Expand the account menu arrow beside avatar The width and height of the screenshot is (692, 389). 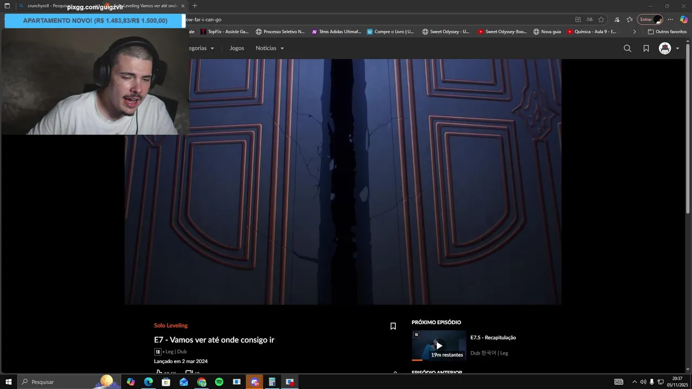click(677, 49)
